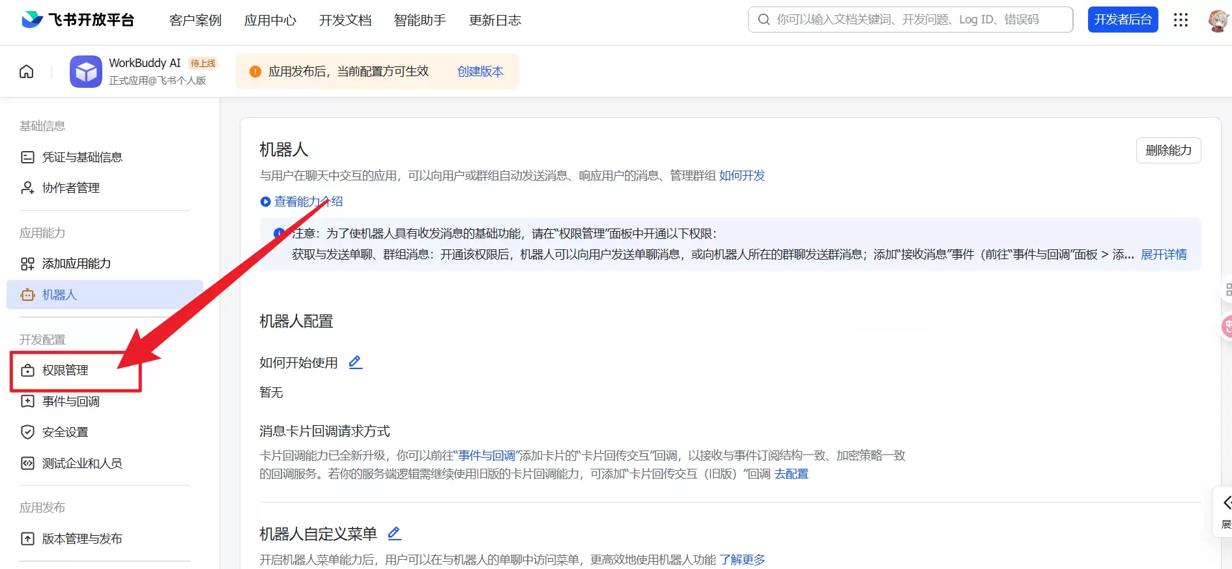
Task: Click the 基础信息 section label
Action: tap(42, 126)
